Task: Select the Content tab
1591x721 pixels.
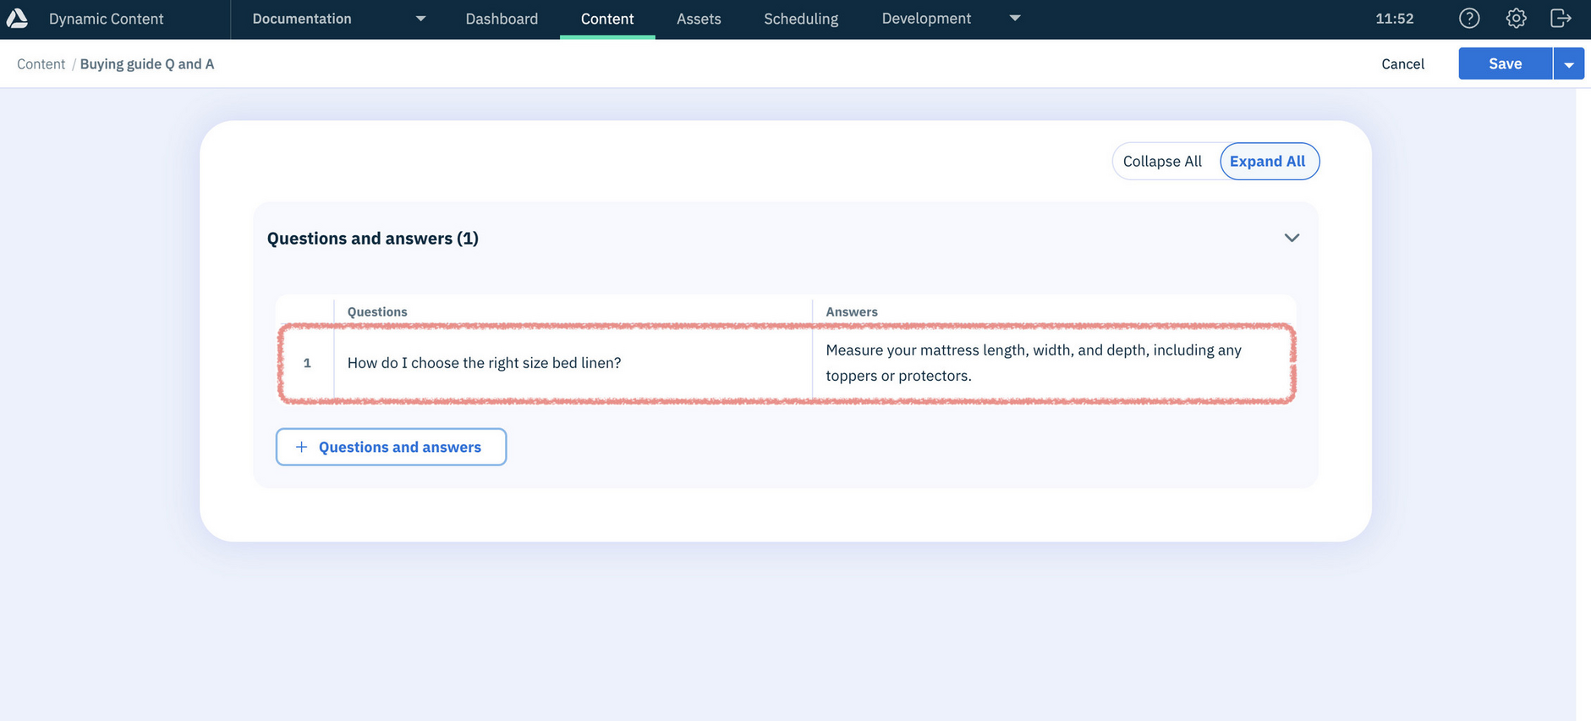Action: tap(607, 19)
